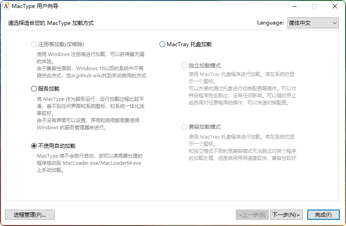Choose MacTray 托盘加载 radio option
This screenshot has height=226, width=346.
pyautogui.click(x=186, y=44)
